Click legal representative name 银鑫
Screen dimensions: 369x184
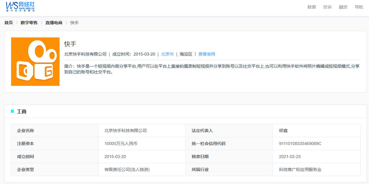tap(283, 131)
